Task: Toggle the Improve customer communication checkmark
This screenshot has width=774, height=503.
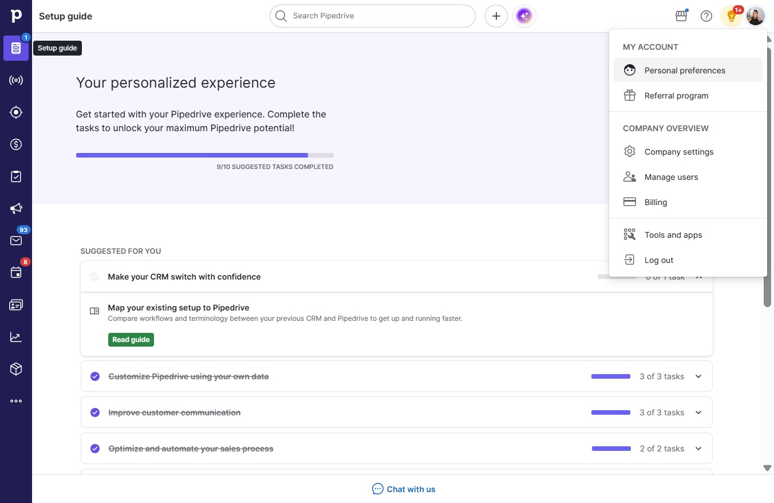Action: coord(95,412)
